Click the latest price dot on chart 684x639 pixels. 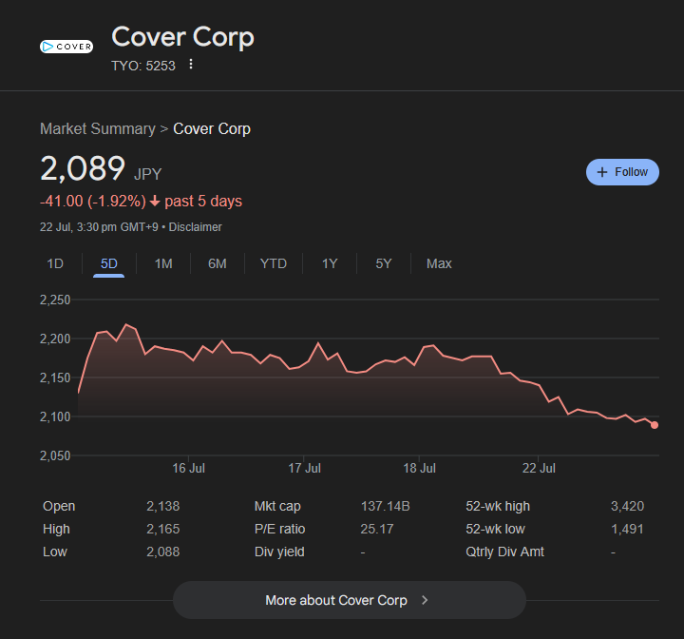pos(655,425)
